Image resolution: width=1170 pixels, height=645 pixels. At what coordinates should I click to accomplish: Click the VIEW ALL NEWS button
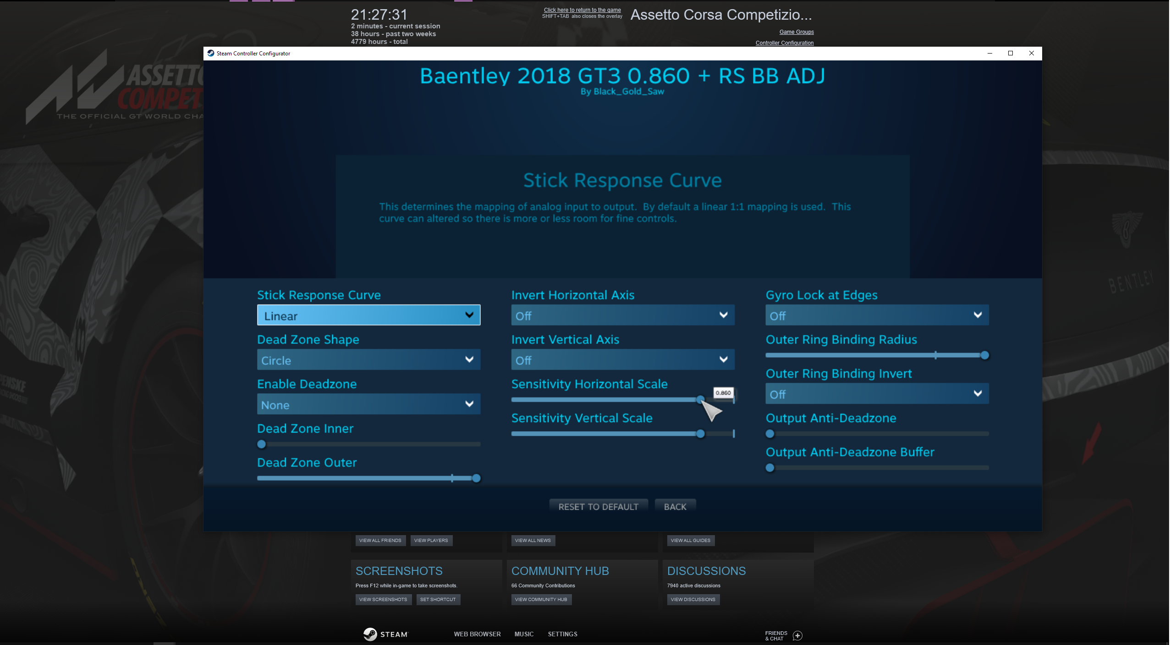[533, 541]
